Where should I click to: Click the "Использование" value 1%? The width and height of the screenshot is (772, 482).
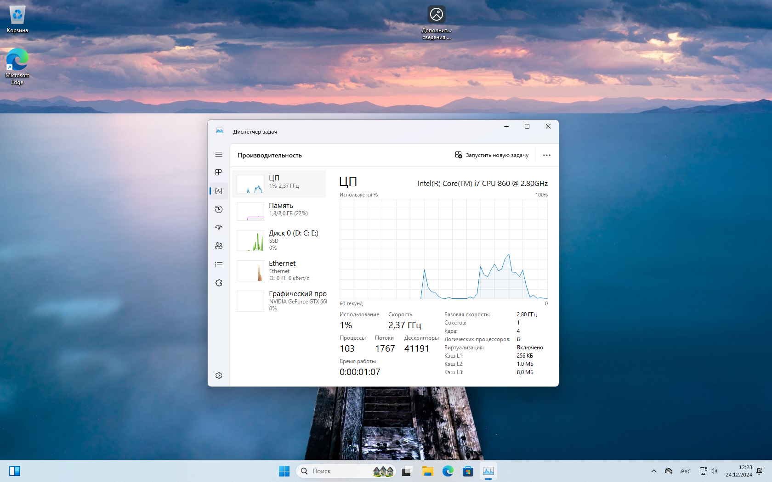(346, 325)
